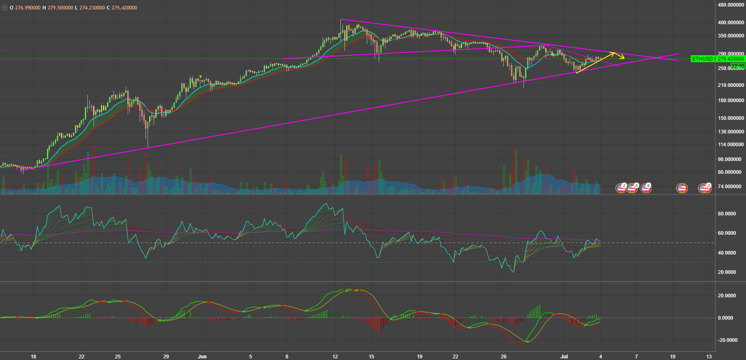Select the US flag event without a badge
Screen dimensions: 746x360
tap(682, 188)
